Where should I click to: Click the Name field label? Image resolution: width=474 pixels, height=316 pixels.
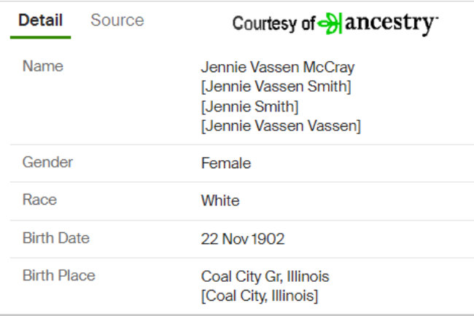tap(43, 66)
